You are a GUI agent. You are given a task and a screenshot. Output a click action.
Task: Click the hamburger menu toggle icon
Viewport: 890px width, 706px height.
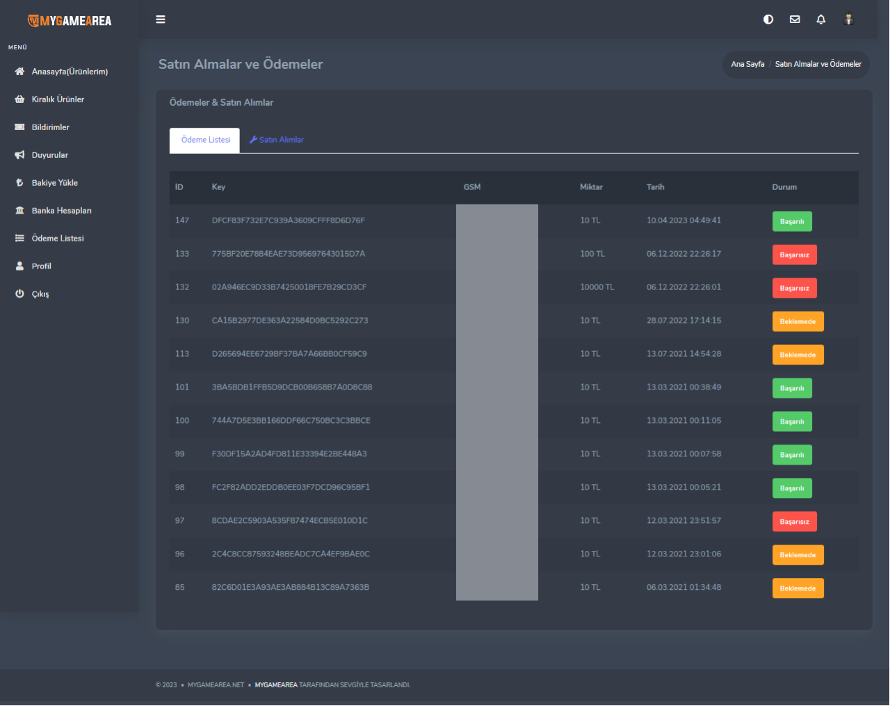161,19
